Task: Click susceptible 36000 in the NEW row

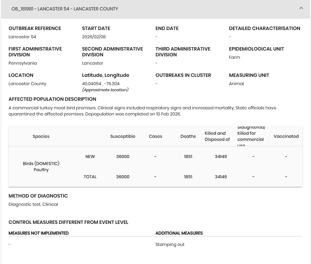Action: (123, 157)
